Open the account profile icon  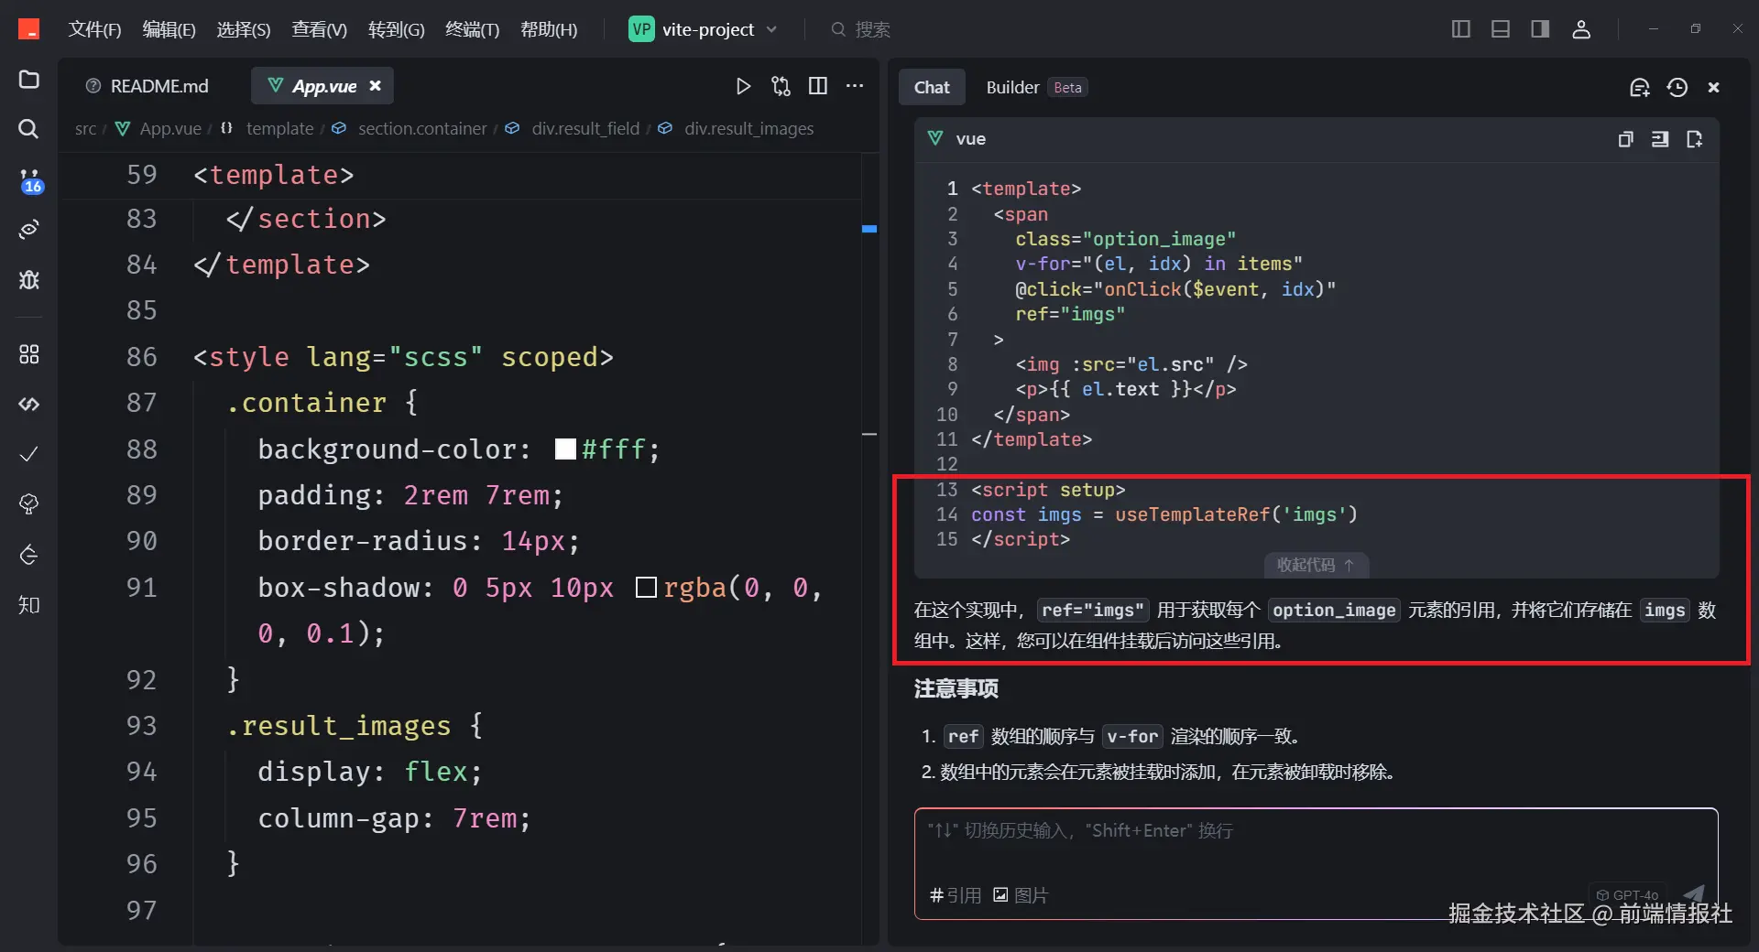tap(1581, 29)
